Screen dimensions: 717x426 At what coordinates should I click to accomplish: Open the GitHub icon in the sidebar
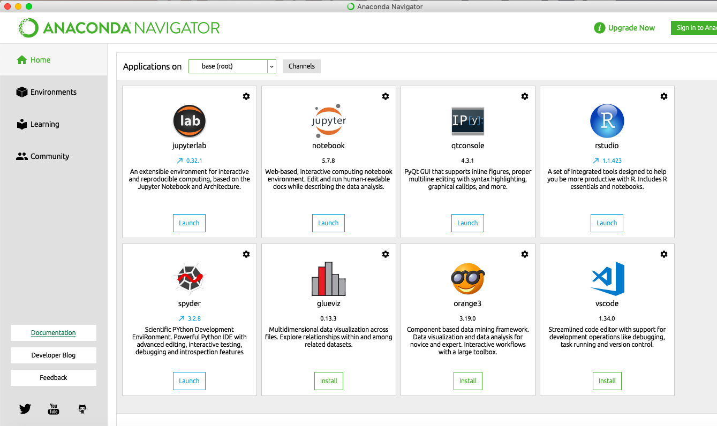[82, 409]
